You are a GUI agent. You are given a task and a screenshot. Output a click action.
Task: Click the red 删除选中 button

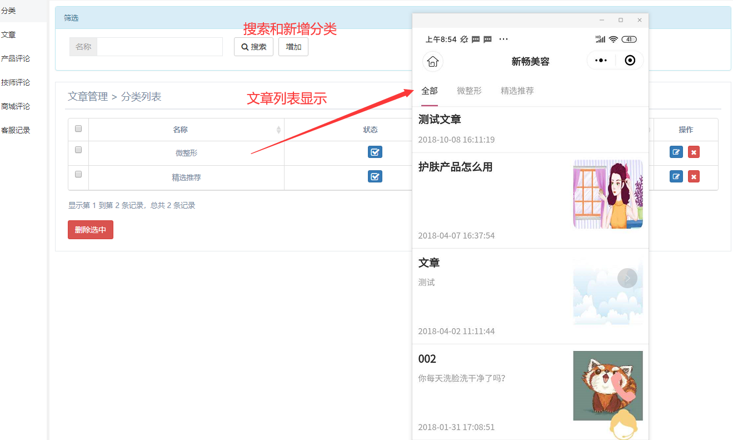click(91, 230)
